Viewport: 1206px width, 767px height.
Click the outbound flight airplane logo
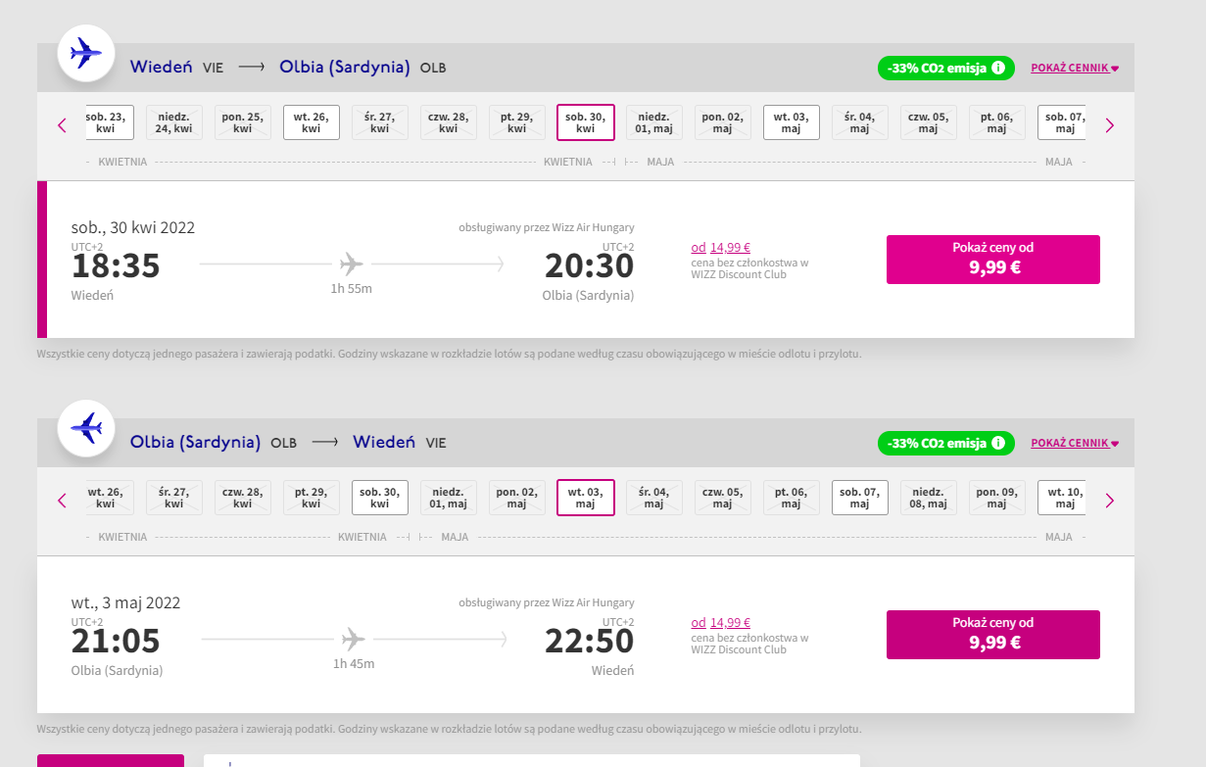(x=86, y=52)
